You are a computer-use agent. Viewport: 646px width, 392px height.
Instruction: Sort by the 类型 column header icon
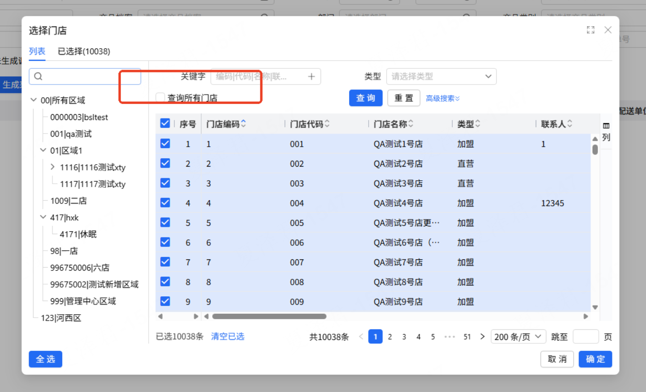click(477, 124)
